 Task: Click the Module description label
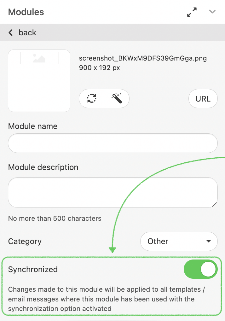click(x=43, y=167)
